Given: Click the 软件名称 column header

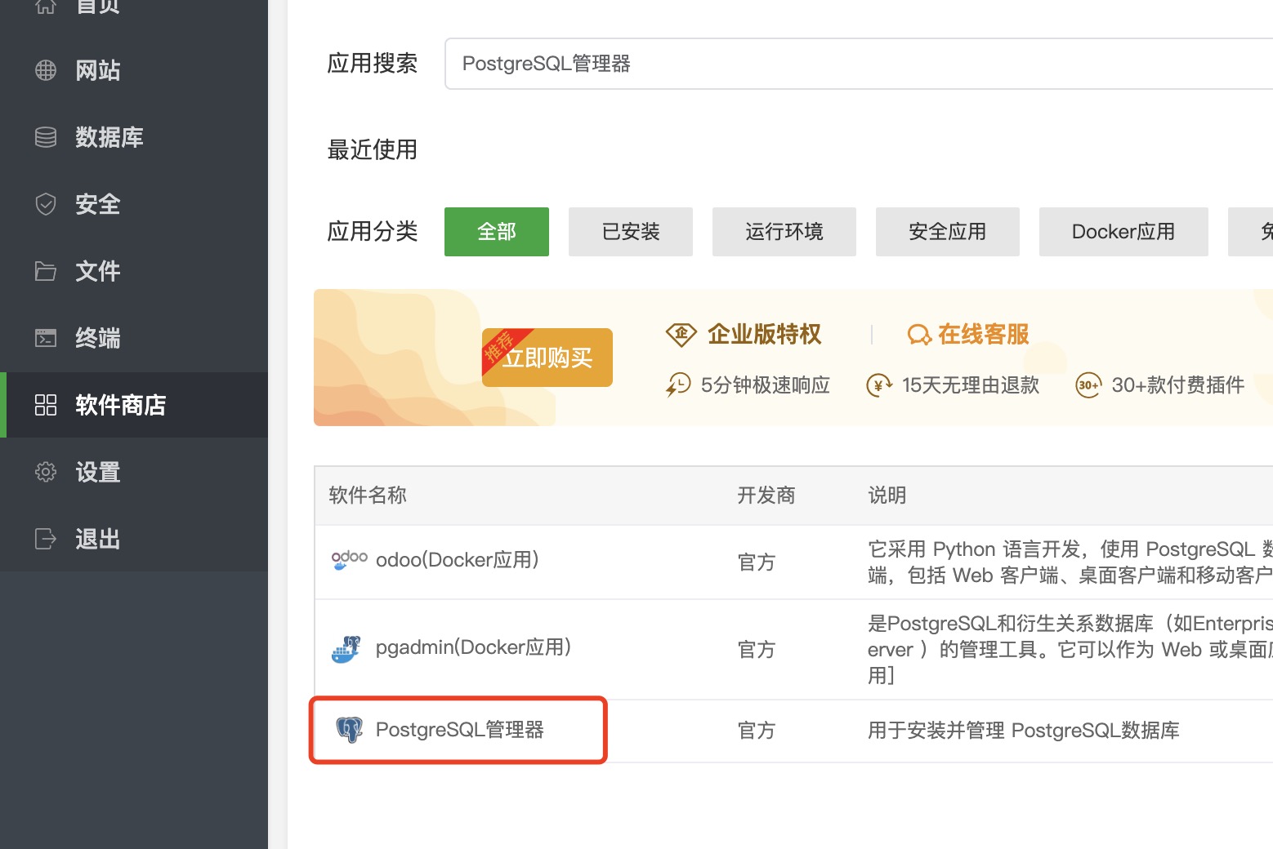Looking at the screenshot, I should coord(368,496).
